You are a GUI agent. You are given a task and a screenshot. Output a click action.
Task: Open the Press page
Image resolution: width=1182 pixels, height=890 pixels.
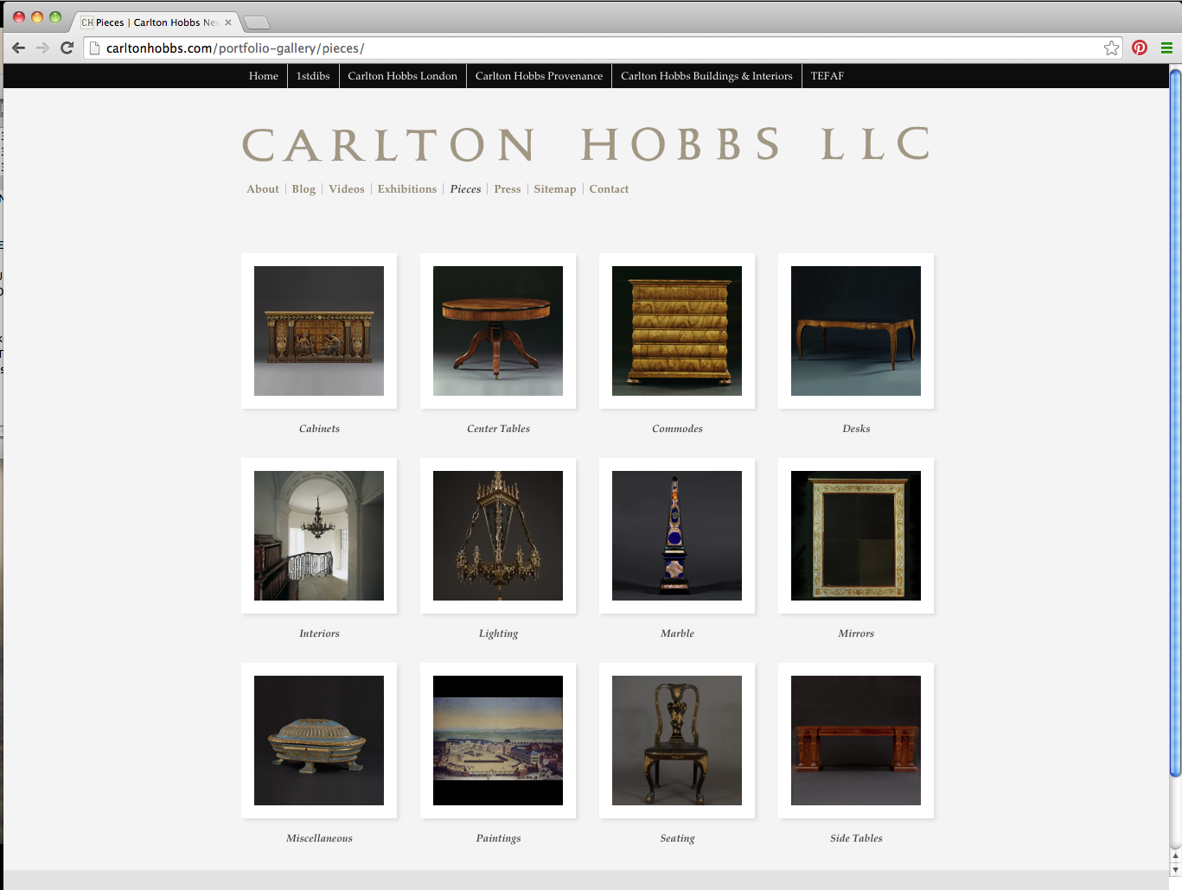(508, 189)
